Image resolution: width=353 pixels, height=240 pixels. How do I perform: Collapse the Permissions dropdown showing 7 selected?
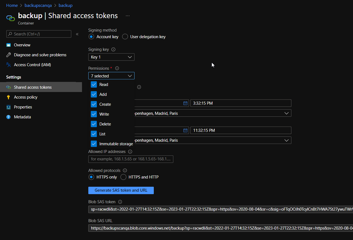pos(111,76)
